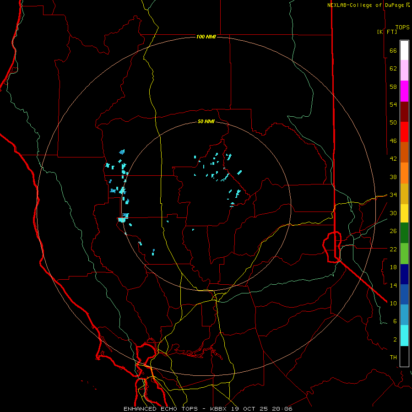Viewport: 412px width, 412px height.
Task: Click the KBBX station identifier
Action: coord(219,409)
